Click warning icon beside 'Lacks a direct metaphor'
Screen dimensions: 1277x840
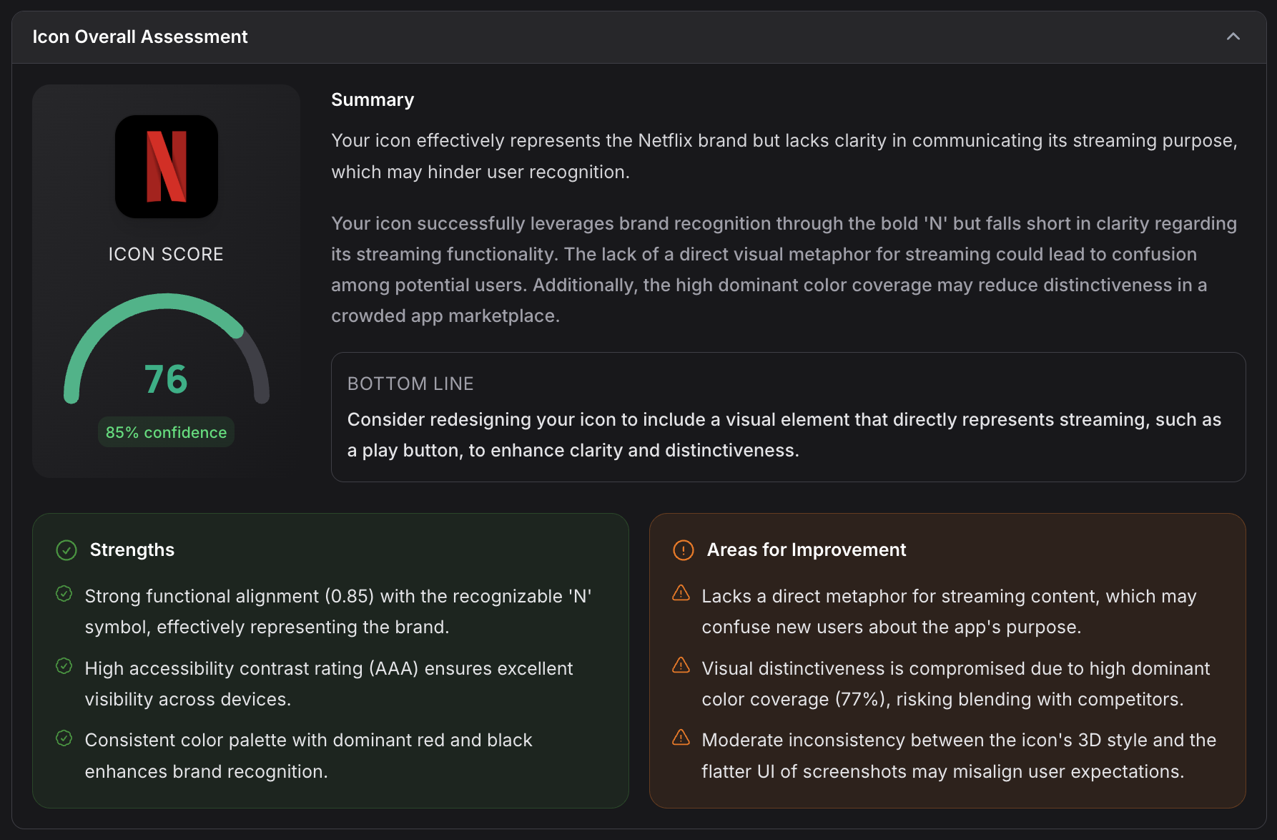pyautogui.click(x=681, y=593)
